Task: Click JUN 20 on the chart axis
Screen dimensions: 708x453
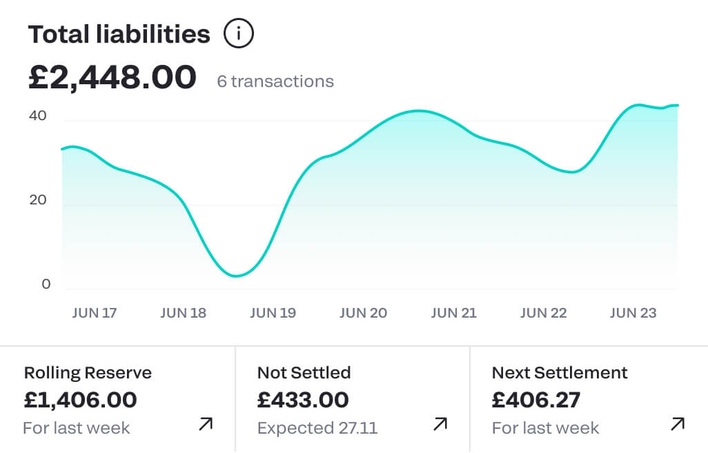Action: tap(363, 313)
